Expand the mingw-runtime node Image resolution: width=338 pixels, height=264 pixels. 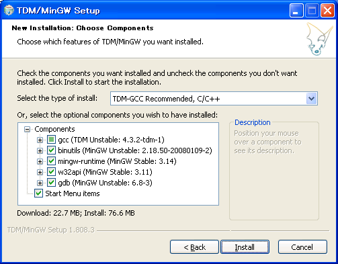[x=40, y=161]
